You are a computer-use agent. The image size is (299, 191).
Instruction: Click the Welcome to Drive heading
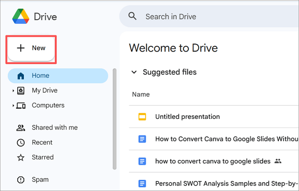[x=173, y=48]
